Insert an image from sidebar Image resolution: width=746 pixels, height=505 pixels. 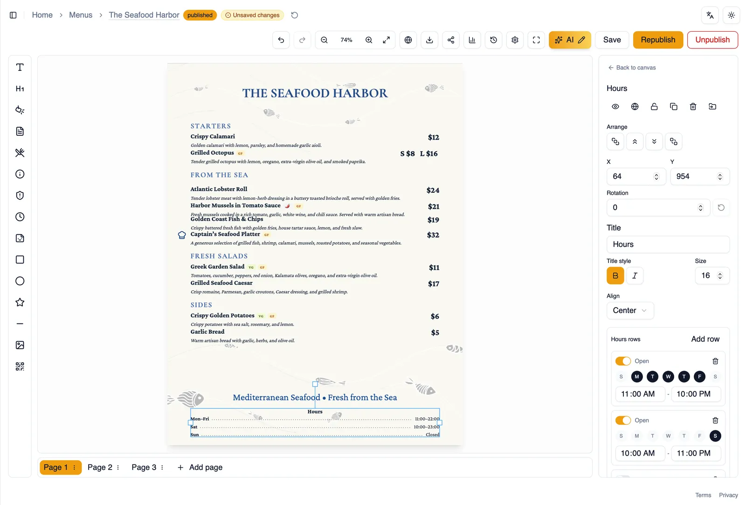20,345
